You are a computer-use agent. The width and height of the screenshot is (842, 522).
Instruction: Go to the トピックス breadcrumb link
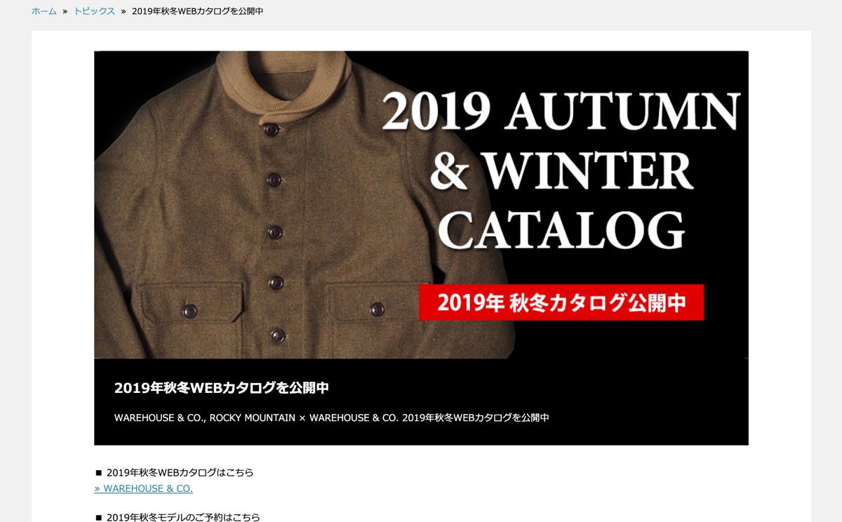95,11
